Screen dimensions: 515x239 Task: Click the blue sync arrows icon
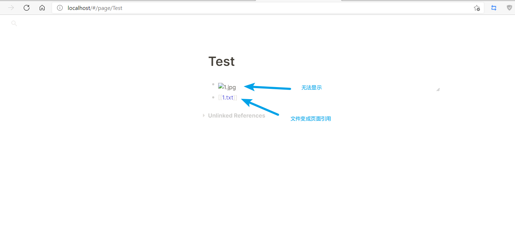point(494,8)
